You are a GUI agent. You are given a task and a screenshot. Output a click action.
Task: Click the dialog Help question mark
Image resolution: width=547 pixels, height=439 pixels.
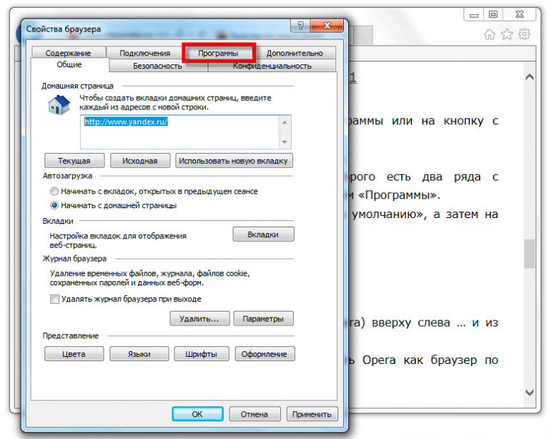(300, 26)
